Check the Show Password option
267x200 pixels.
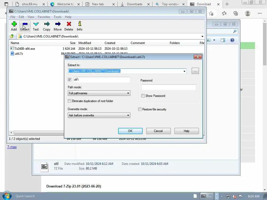tap(143, 96)
